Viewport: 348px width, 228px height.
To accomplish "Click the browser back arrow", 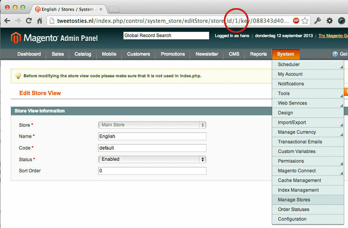I will [x=7, y=20].
